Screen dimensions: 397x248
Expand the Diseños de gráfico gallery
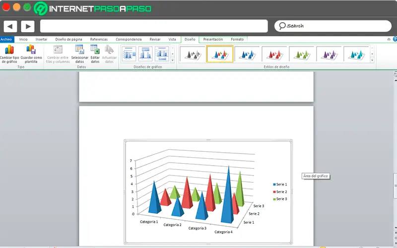click(x=173, y=60)
